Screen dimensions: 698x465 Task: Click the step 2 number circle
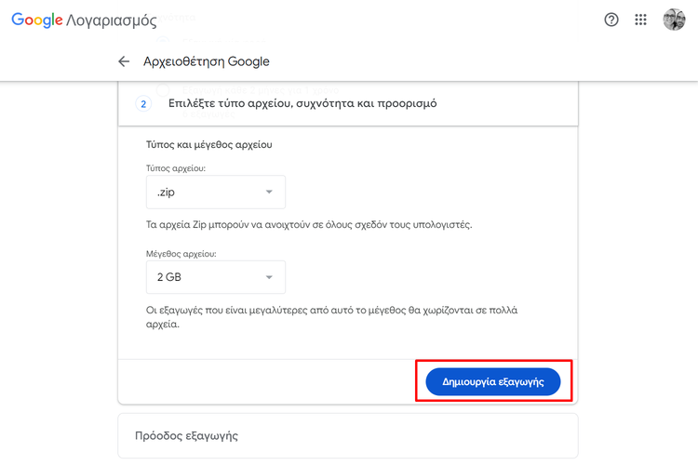143,103
